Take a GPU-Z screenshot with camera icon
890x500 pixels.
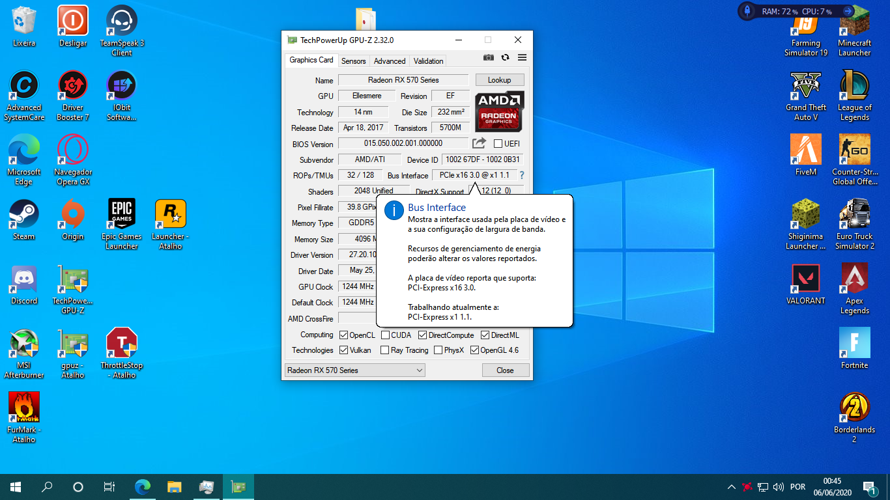489,58
